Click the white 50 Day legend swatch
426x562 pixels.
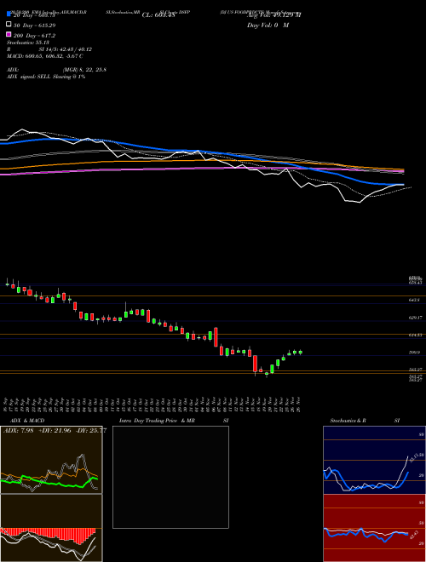[x=9, y=25]
